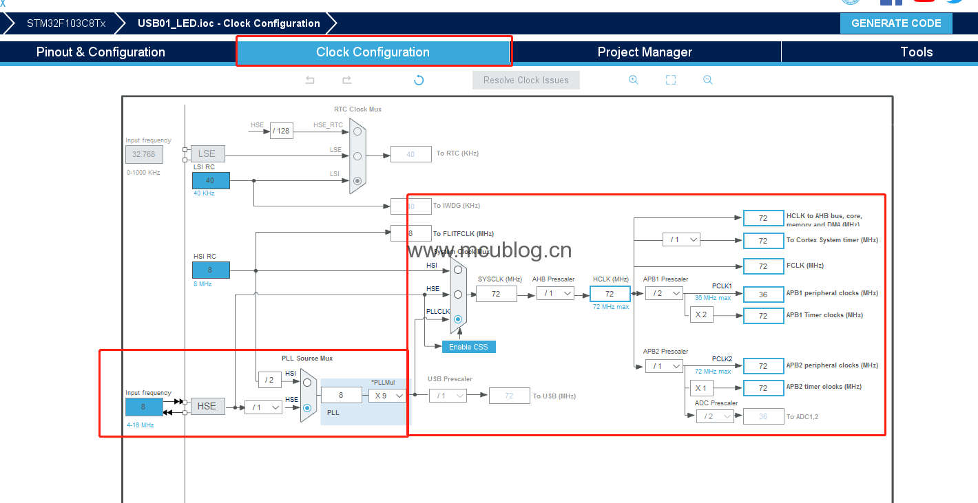Select HSE_RTC in RTC Clock Mux
978x503 pixels.
(x=357, y=131)
